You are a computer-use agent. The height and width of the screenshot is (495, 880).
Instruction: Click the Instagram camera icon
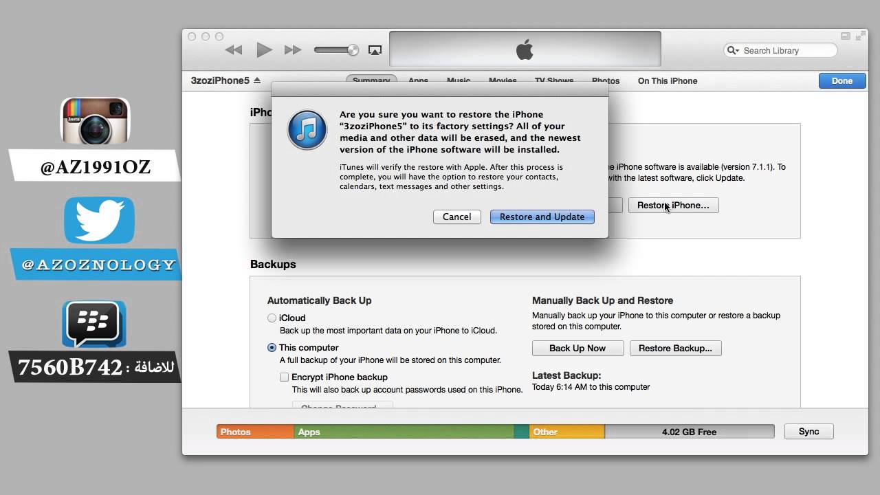click(x=95, y=121)
